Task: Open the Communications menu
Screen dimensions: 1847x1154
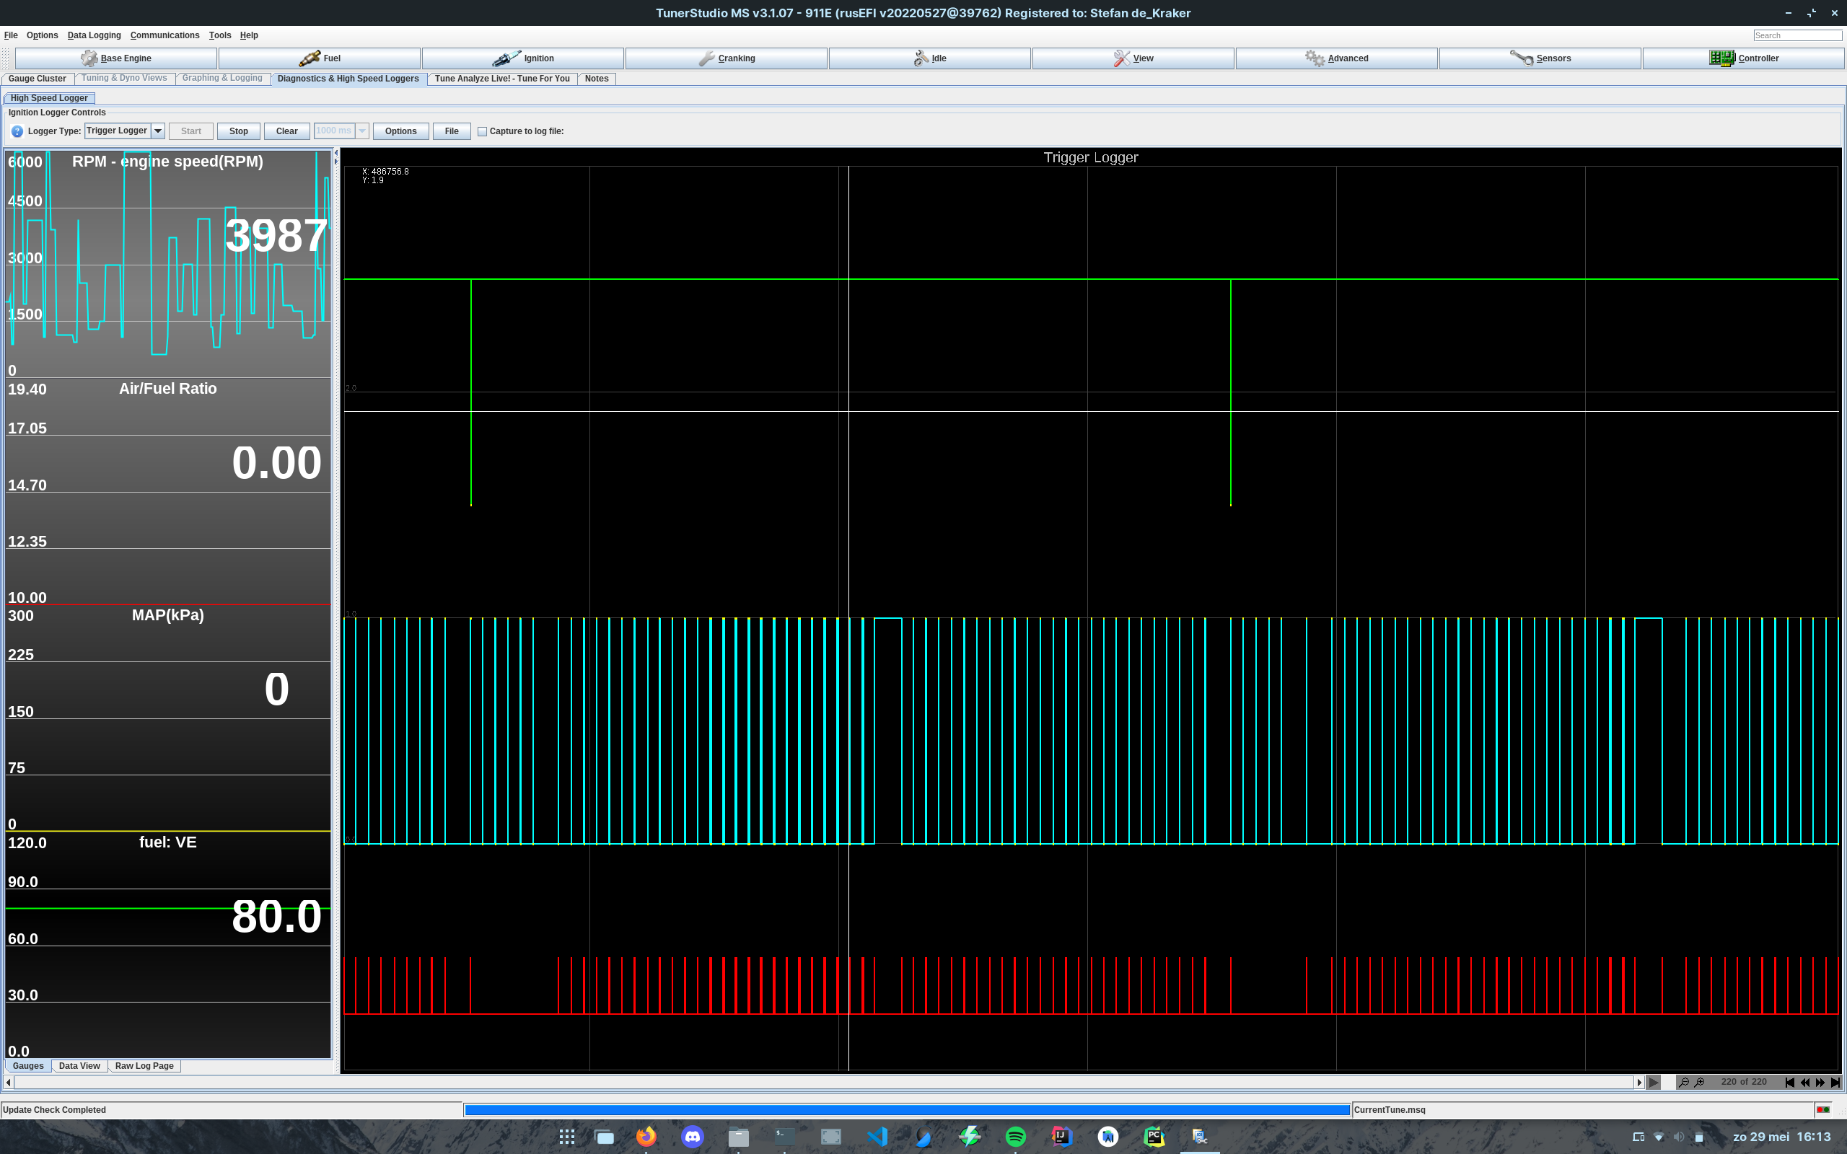Action: (164, 35)
